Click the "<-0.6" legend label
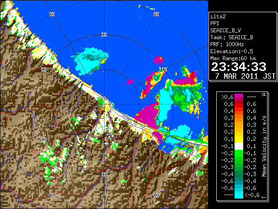 point(252,195)
